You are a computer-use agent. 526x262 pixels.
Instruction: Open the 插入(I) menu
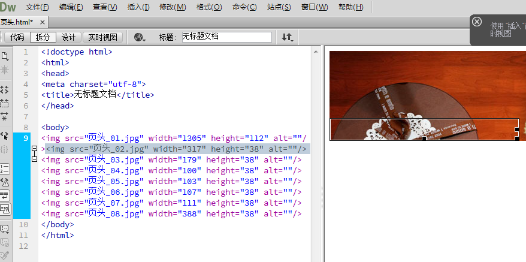click(x=138, y=7)
